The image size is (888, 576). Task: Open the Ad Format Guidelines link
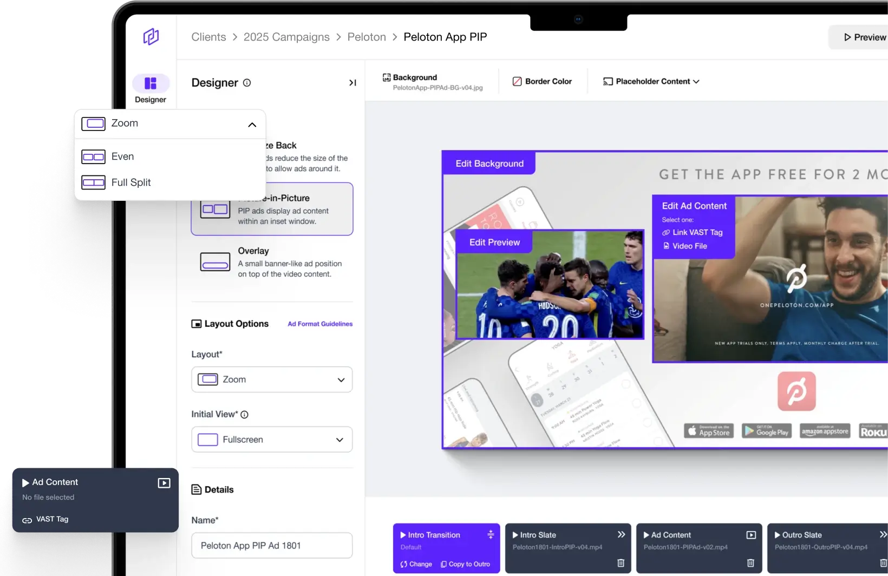pyautogui.click(x=320, y=324)
